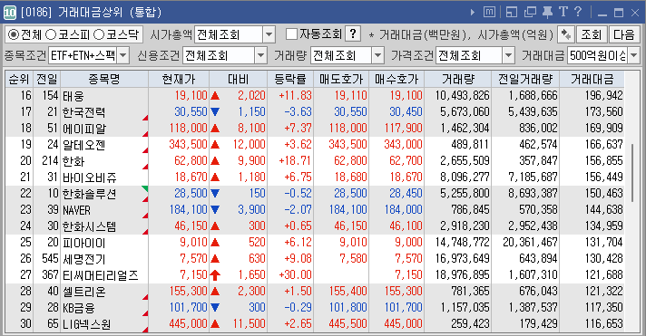Select the LIG넥스원 stock name
The width and height of the screenshot is (646, 336).
86,324
